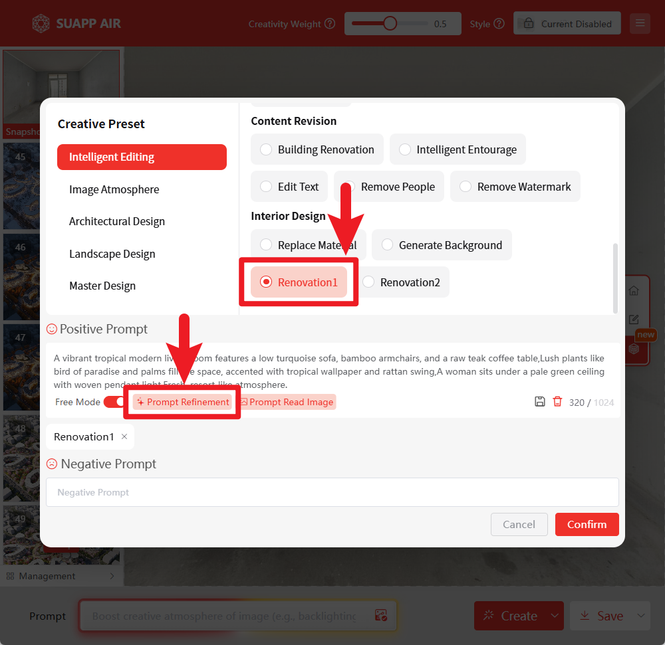Click the Prompt Read Image button

coord(287,402)
